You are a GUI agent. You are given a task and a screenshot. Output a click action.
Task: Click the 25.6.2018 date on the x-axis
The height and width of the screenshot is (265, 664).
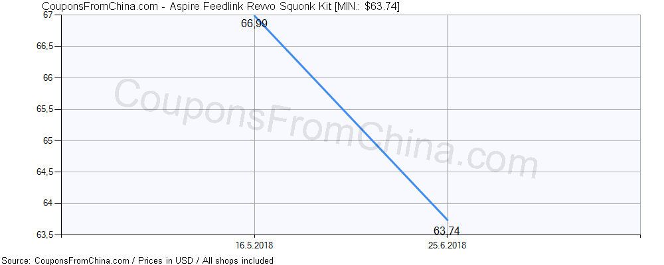point(447,246)
